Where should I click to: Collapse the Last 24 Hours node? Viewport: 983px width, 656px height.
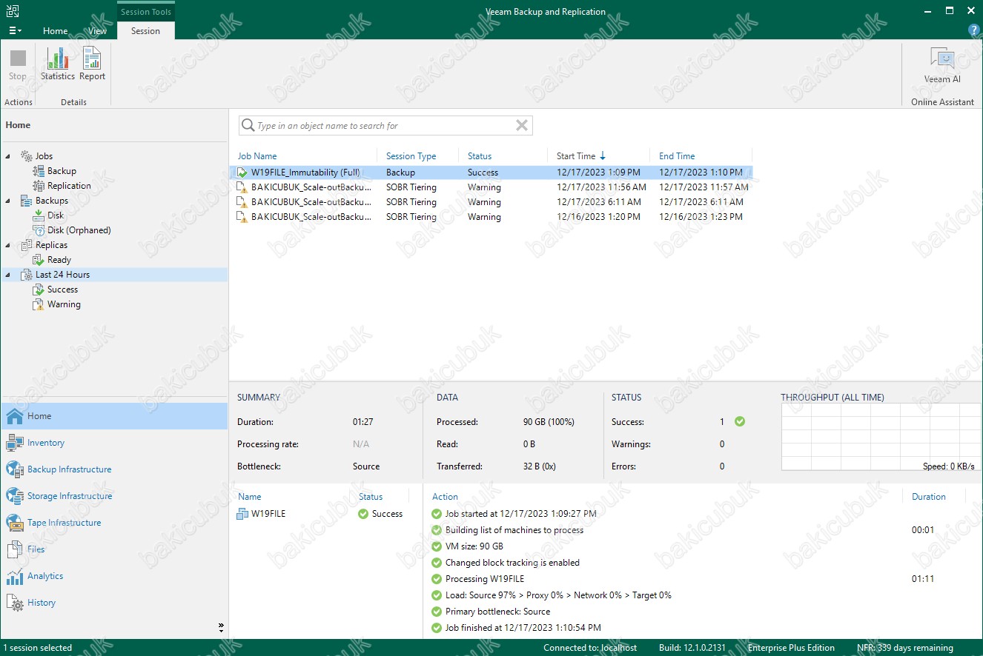7,275
